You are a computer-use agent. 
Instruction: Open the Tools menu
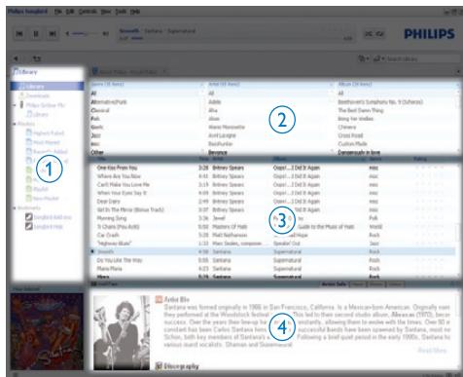121,12
